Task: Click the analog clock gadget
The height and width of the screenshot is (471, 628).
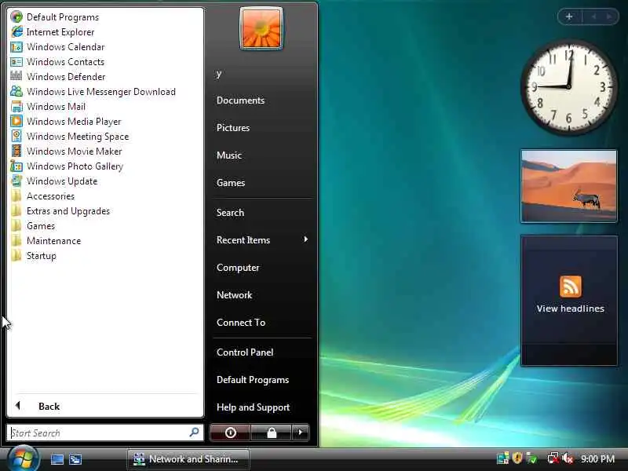Action: pyautogui.click(x=568, y=86)
